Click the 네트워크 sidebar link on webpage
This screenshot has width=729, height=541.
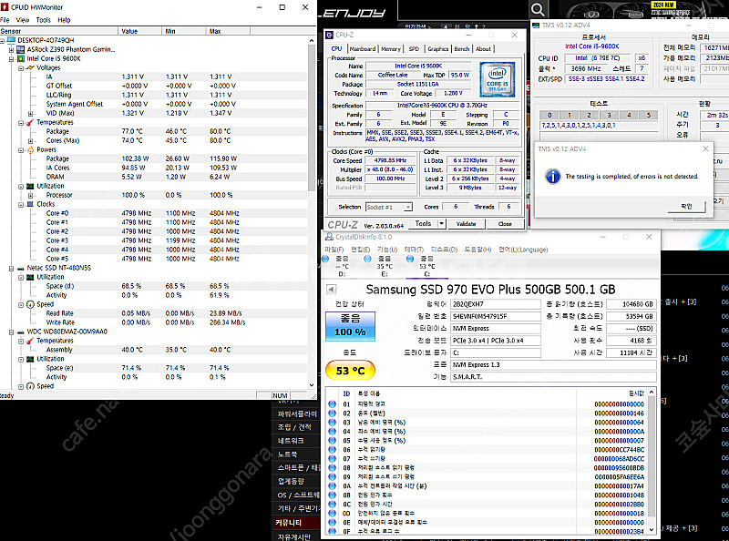tap(291, 441)
